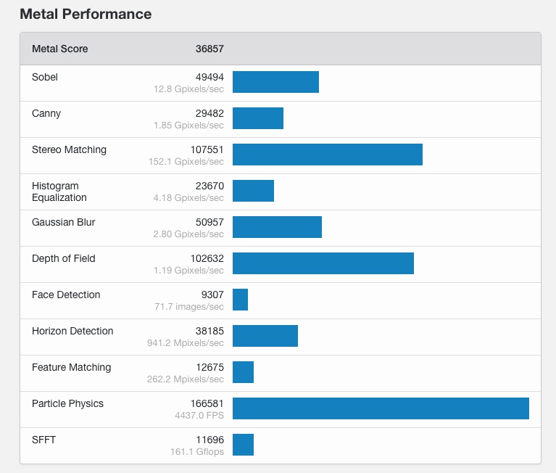Image resolution: width=556 pixels, height=473 pixels.
Task: Click the short Face Detection bar
Action: click(x=240, y=300)
